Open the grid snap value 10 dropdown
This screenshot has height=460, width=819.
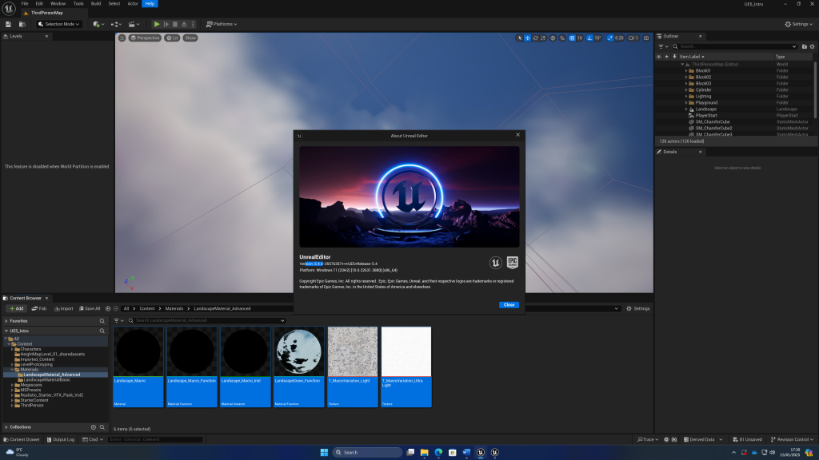(x=579, y=38)
